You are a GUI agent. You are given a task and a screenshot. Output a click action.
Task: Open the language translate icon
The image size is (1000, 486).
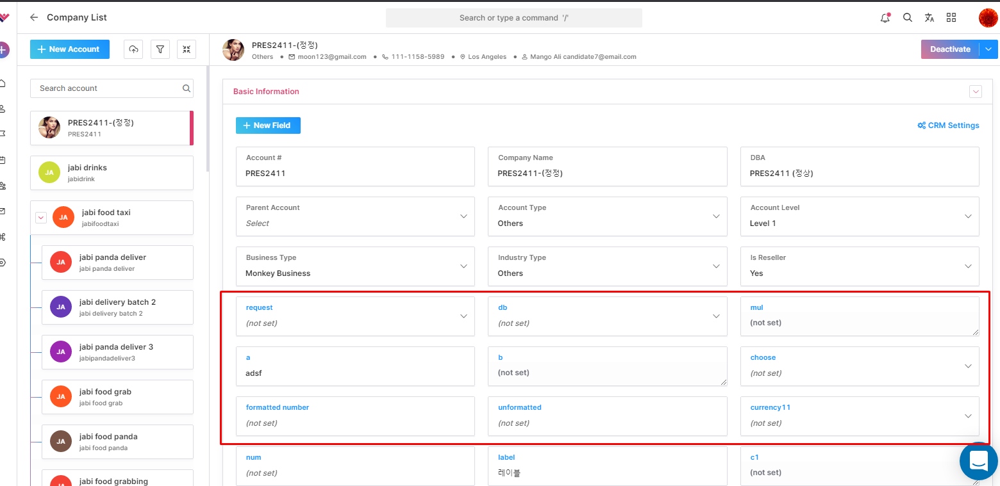(929, 17)
